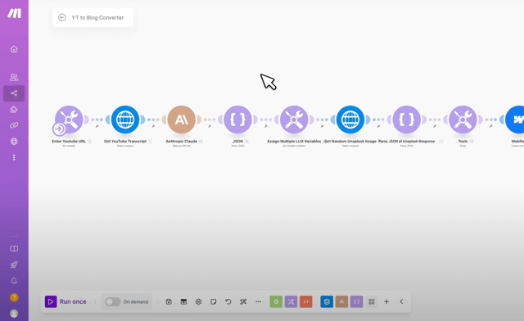Click the YT to Blog Converter title
The image size is (524, 321).
(x=97, y=18)
